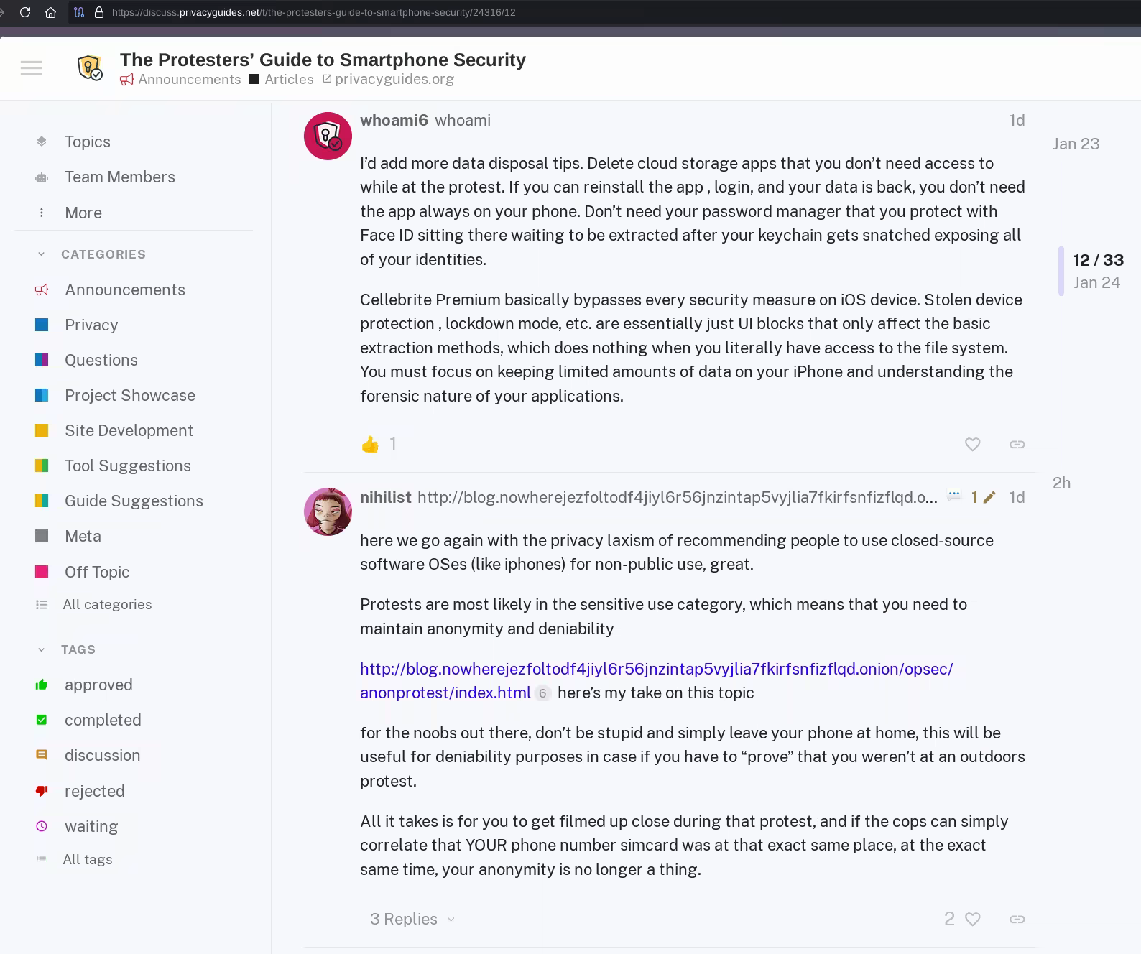This screenshot has height=954, width=1141.
Task: Expand the 3 Replies list
Action: point(412,919)
